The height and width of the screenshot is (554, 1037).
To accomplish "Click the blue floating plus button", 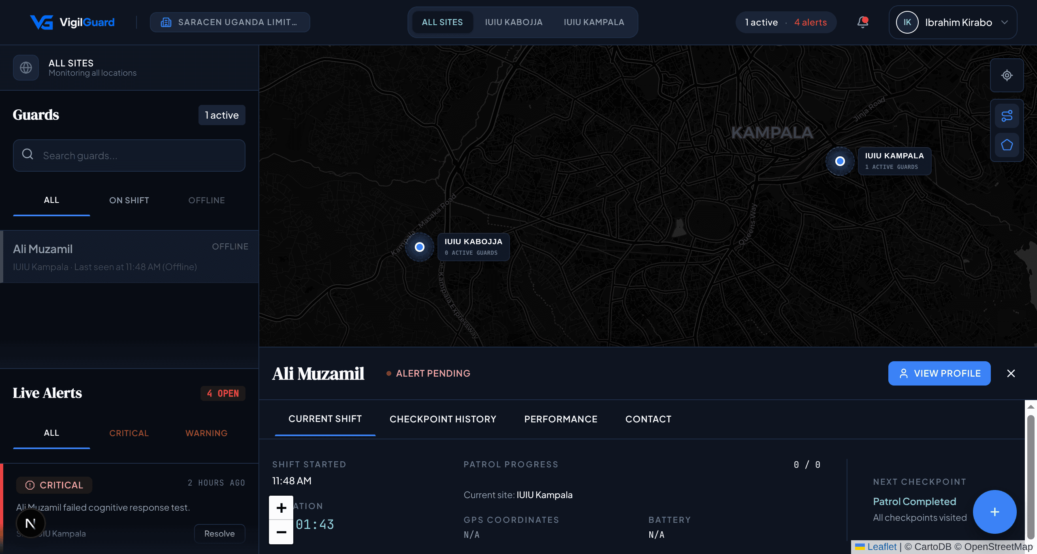I will (994, 512).
